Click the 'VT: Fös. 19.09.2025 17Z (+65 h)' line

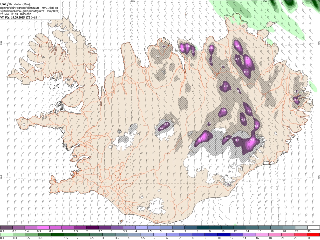pyautogui.click(x=20, y=17)
